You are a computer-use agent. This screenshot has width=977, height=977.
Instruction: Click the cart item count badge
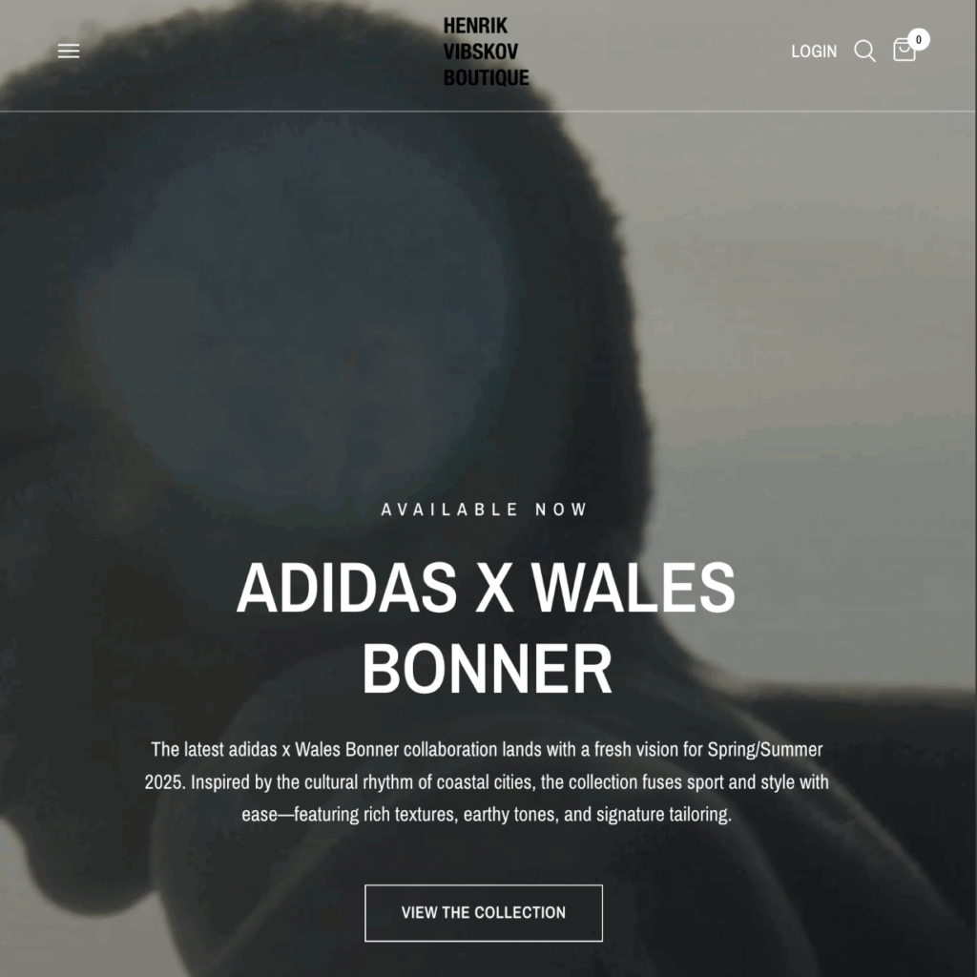pos(919,39)
